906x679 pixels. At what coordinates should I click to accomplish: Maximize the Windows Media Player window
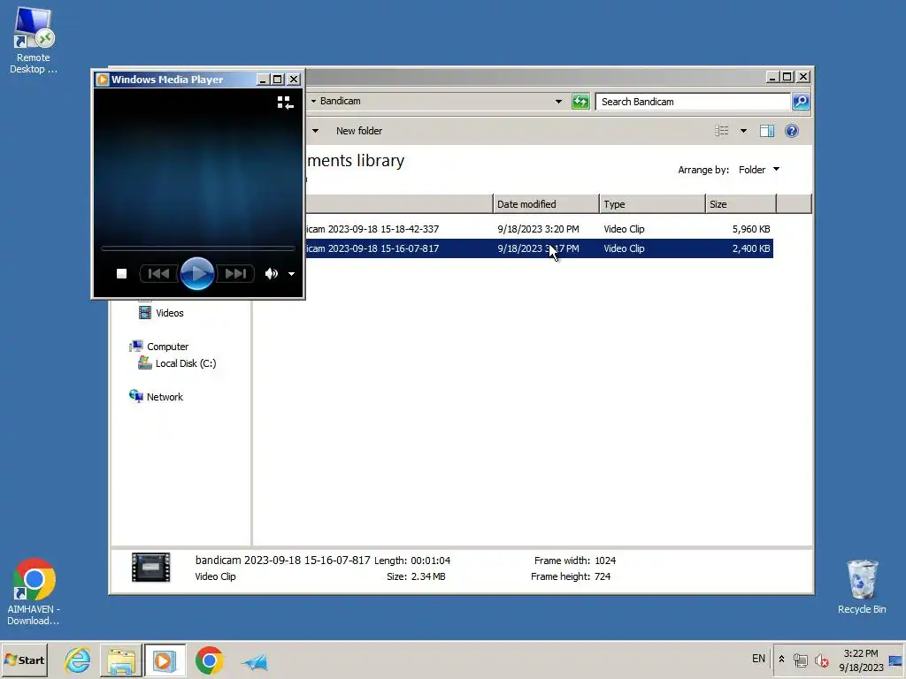point(278,79)
